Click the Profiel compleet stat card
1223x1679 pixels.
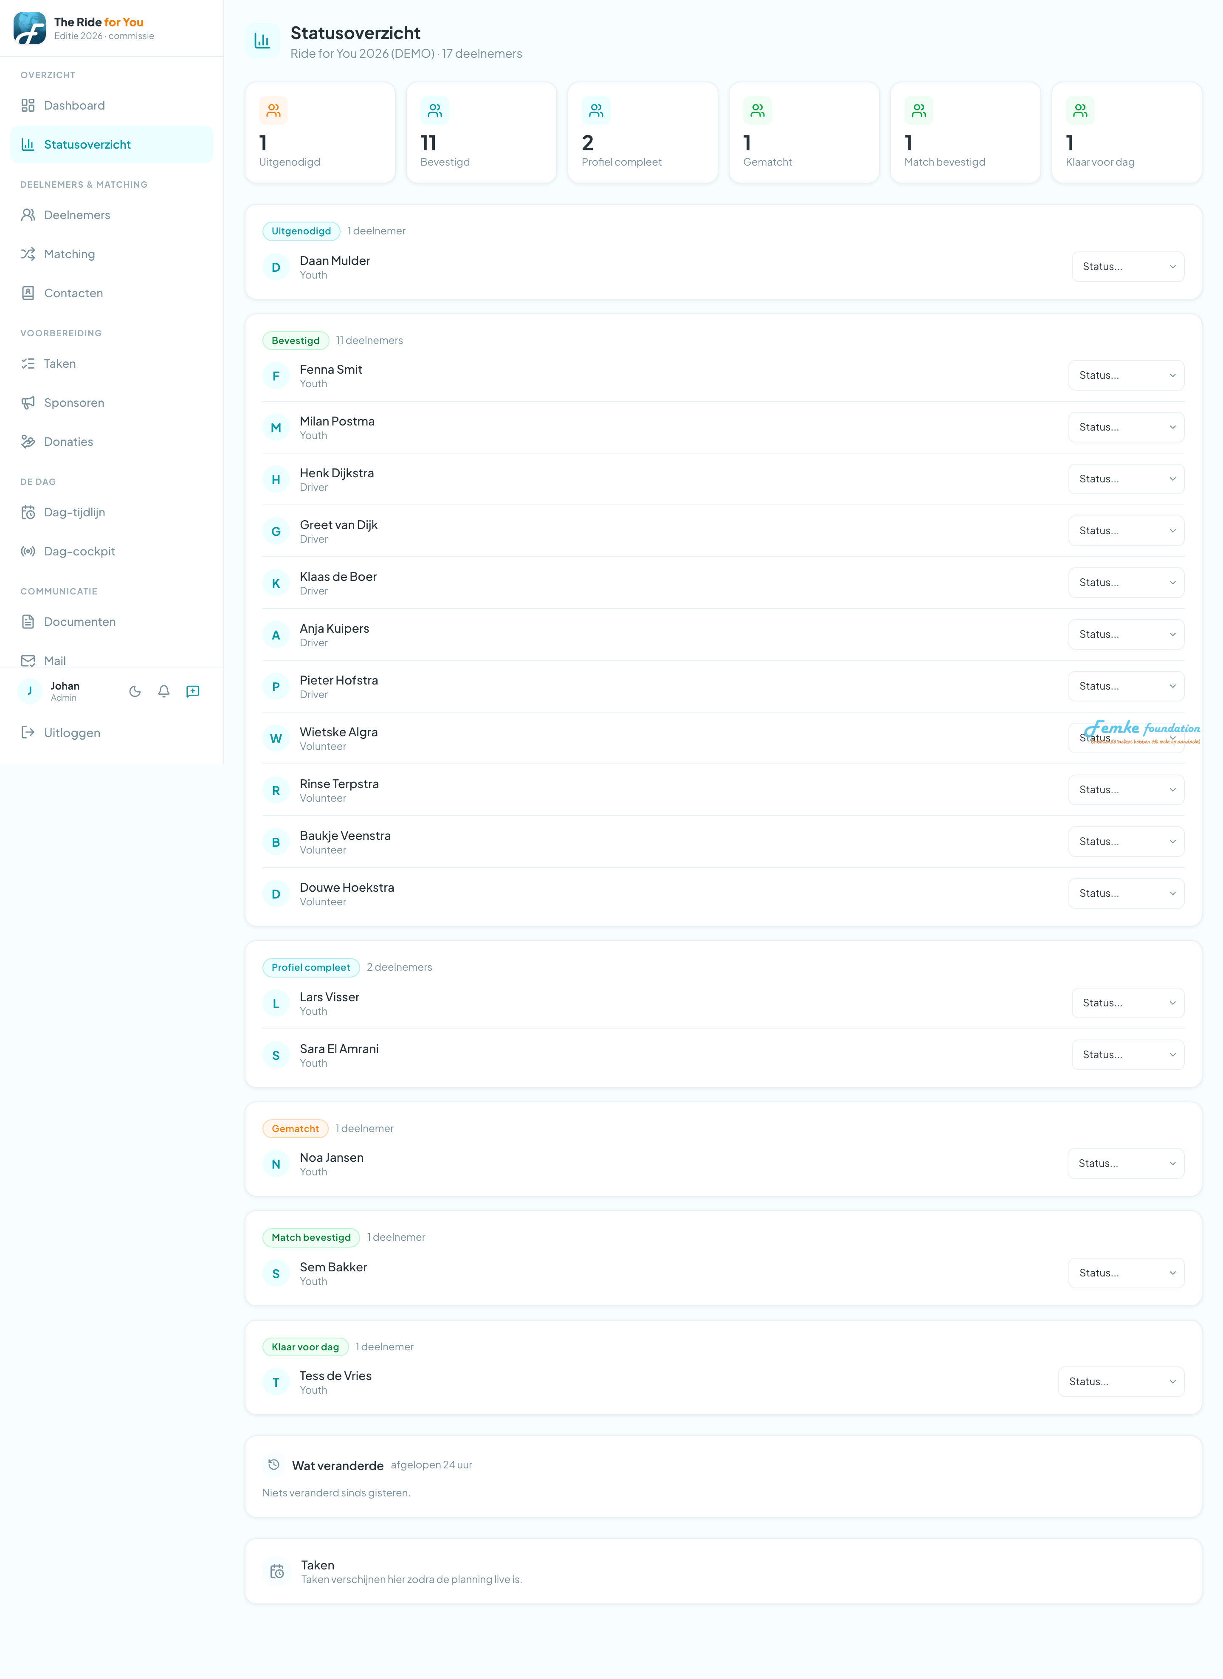click(642, 132)
